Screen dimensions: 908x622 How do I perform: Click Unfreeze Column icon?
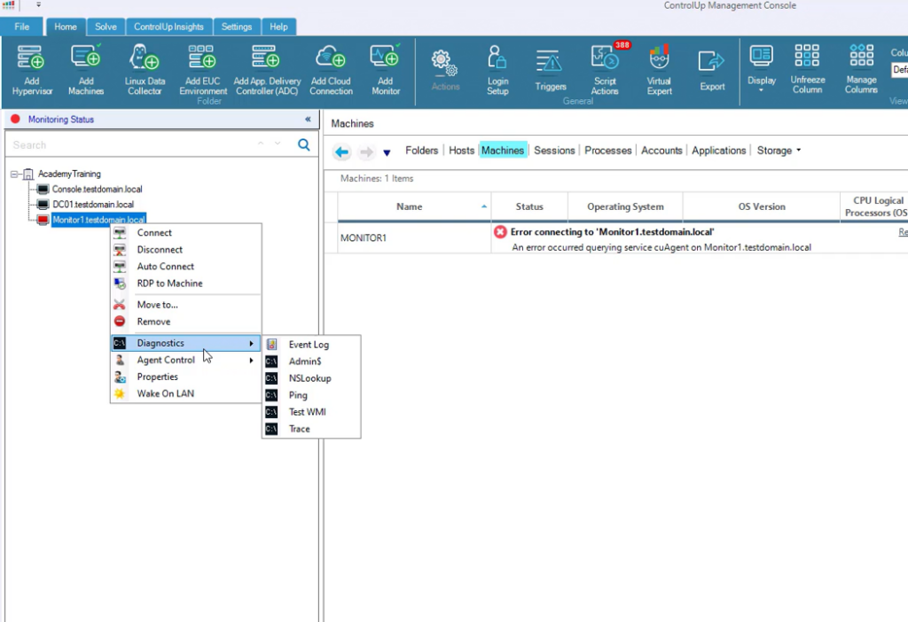[807, 56]
